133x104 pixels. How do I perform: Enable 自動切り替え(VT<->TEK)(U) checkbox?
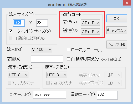click(x=68, y=59)
